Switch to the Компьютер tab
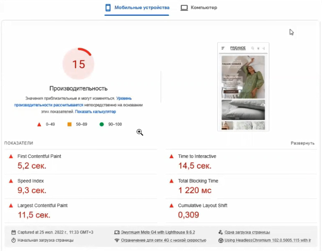The height and width of the screenshot is (251, 322). [204, 8]
